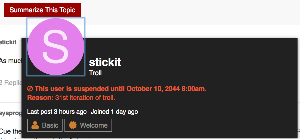Click the Summarize This Topic button
The width and height of the screenshot is (300, 139).
[x=42, y=10]
